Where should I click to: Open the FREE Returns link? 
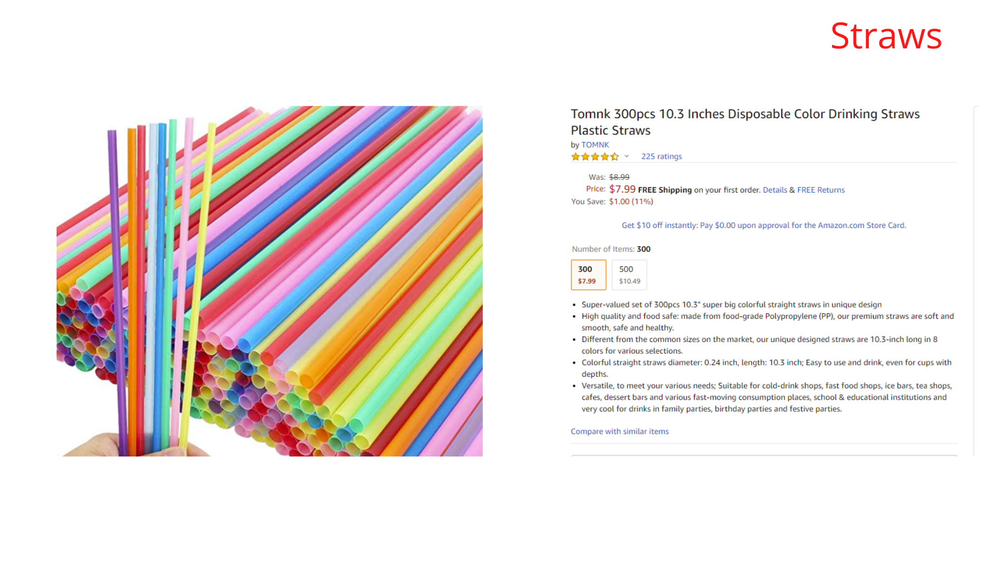[821, 190]
